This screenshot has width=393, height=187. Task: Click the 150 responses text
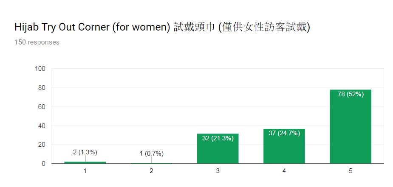(x=37, y=42)
